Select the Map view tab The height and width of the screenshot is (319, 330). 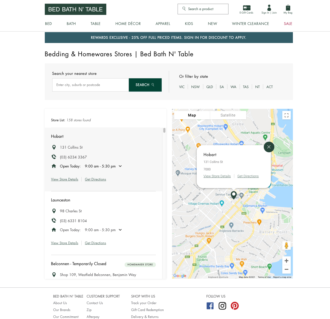pyautogui.click(x=192, y=115)
